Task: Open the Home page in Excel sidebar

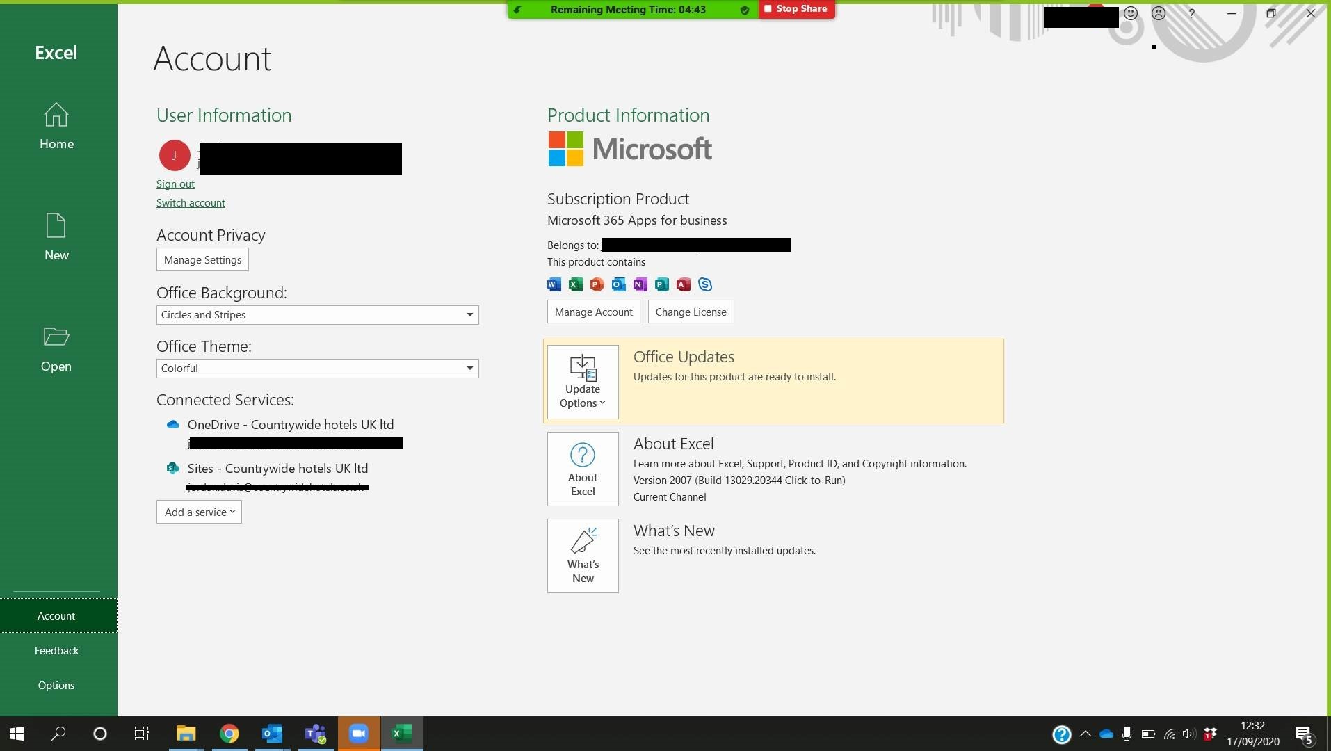Action: coord(56,127)
